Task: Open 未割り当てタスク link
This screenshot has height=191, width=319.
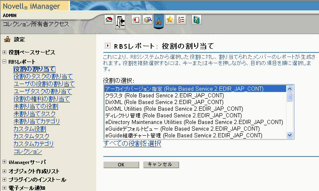Action: coord(35,114)
